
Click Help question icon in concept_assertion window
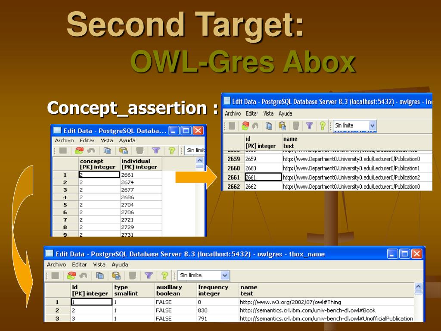171,150
